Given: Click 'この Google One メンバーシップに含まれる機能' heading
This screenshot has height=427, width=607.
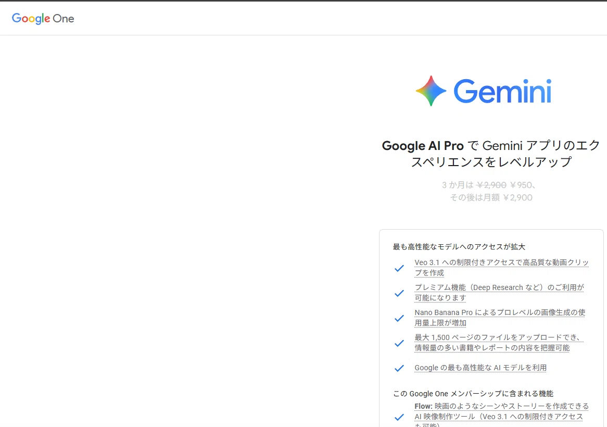Looking at the screenshot, I should click(473, 394).
